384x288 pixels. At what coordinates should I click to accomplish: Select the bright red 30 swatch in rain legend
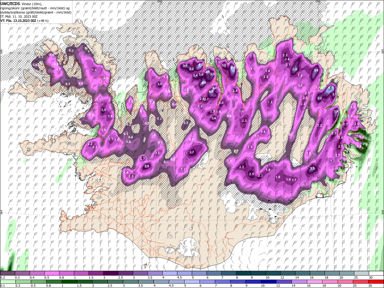point(376,282)
